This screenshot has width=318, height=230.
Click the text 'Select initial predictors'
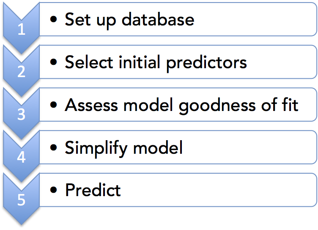point(156,62)
